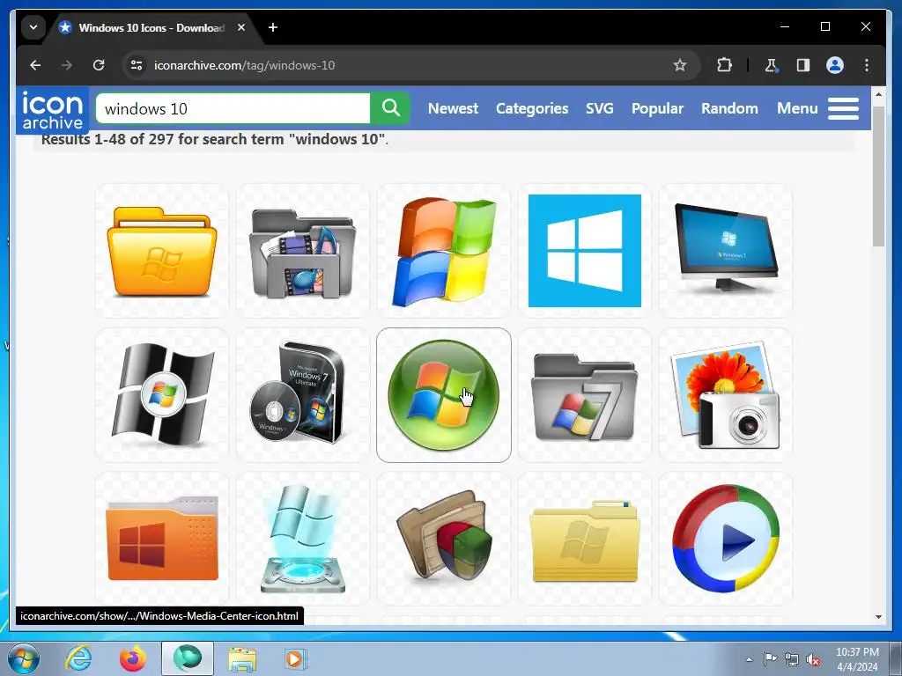902x676 pixels.
Task: Expand the tab search dropdown arrow
Action: 33,27
